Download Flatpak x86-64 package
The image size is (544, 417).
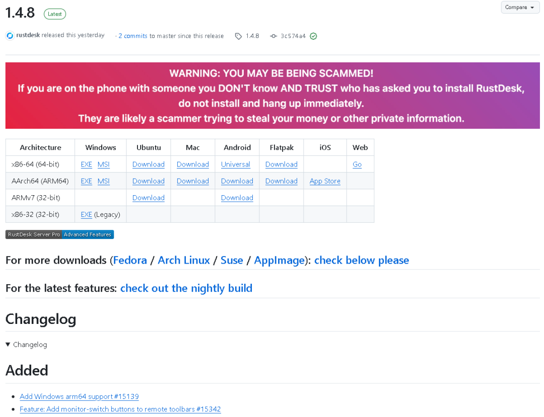[x=282, y=164]
